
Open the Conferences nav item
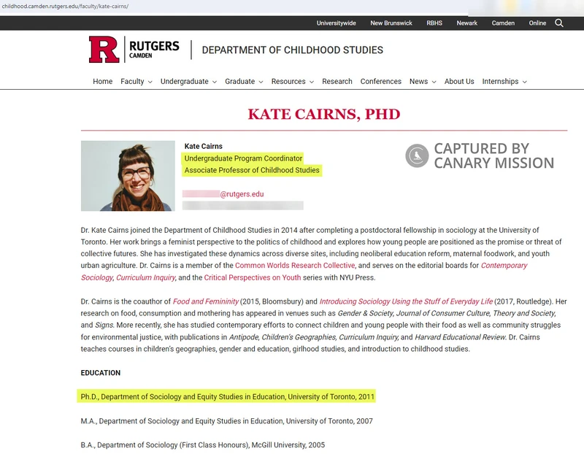click(x=380, y=81)
